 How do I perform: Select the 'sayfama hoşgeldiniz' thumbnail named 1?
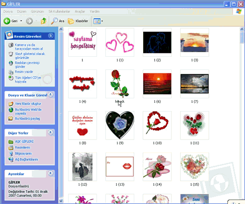click(x=82, y=42)
